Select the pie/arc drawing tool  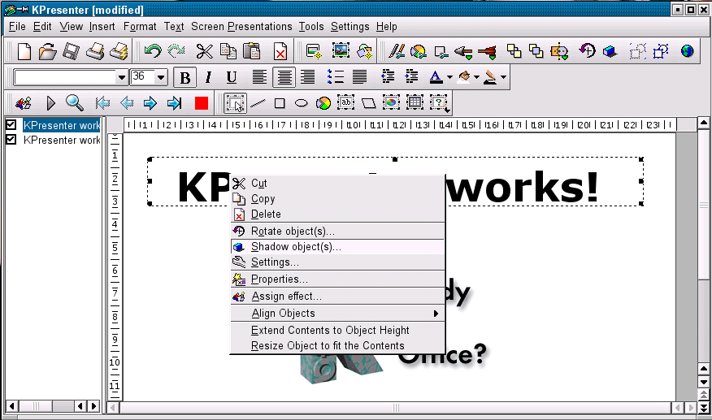tap(323, 103)
